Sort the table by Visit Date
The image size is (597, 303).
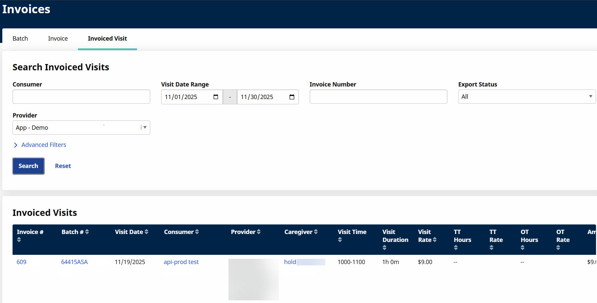(x=147, y=232)
